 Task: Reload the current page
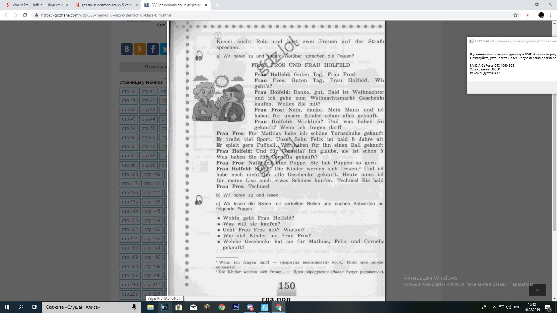coord(25,15)
